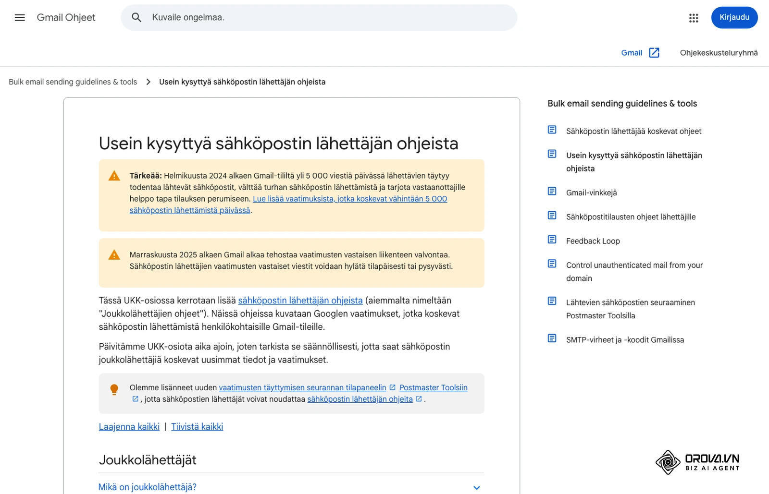Focus the 'Kuvaile ongelmaa' search field
Viewport: 769px width, 494px height.
tap(319, 18)
